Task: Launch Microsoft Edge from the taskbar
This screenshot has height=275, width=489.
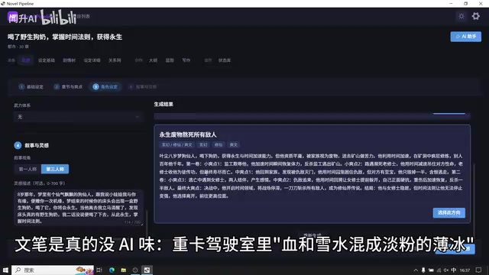Action: coord(112,270)
